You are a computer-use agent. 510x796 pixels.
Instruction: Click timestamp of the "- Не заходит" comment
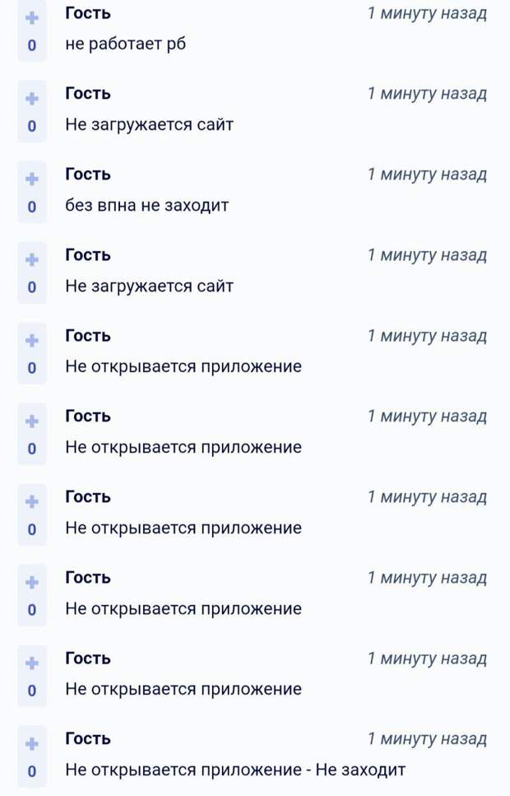pyautogui.click(x=426, y=738)
